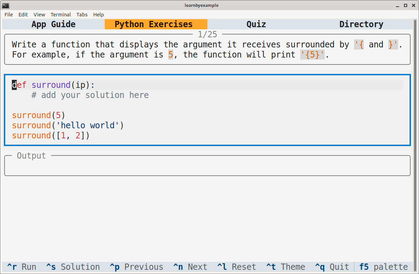The image size is (419, 274).
Task: Open the Help menu
Action: coord(98,15)
